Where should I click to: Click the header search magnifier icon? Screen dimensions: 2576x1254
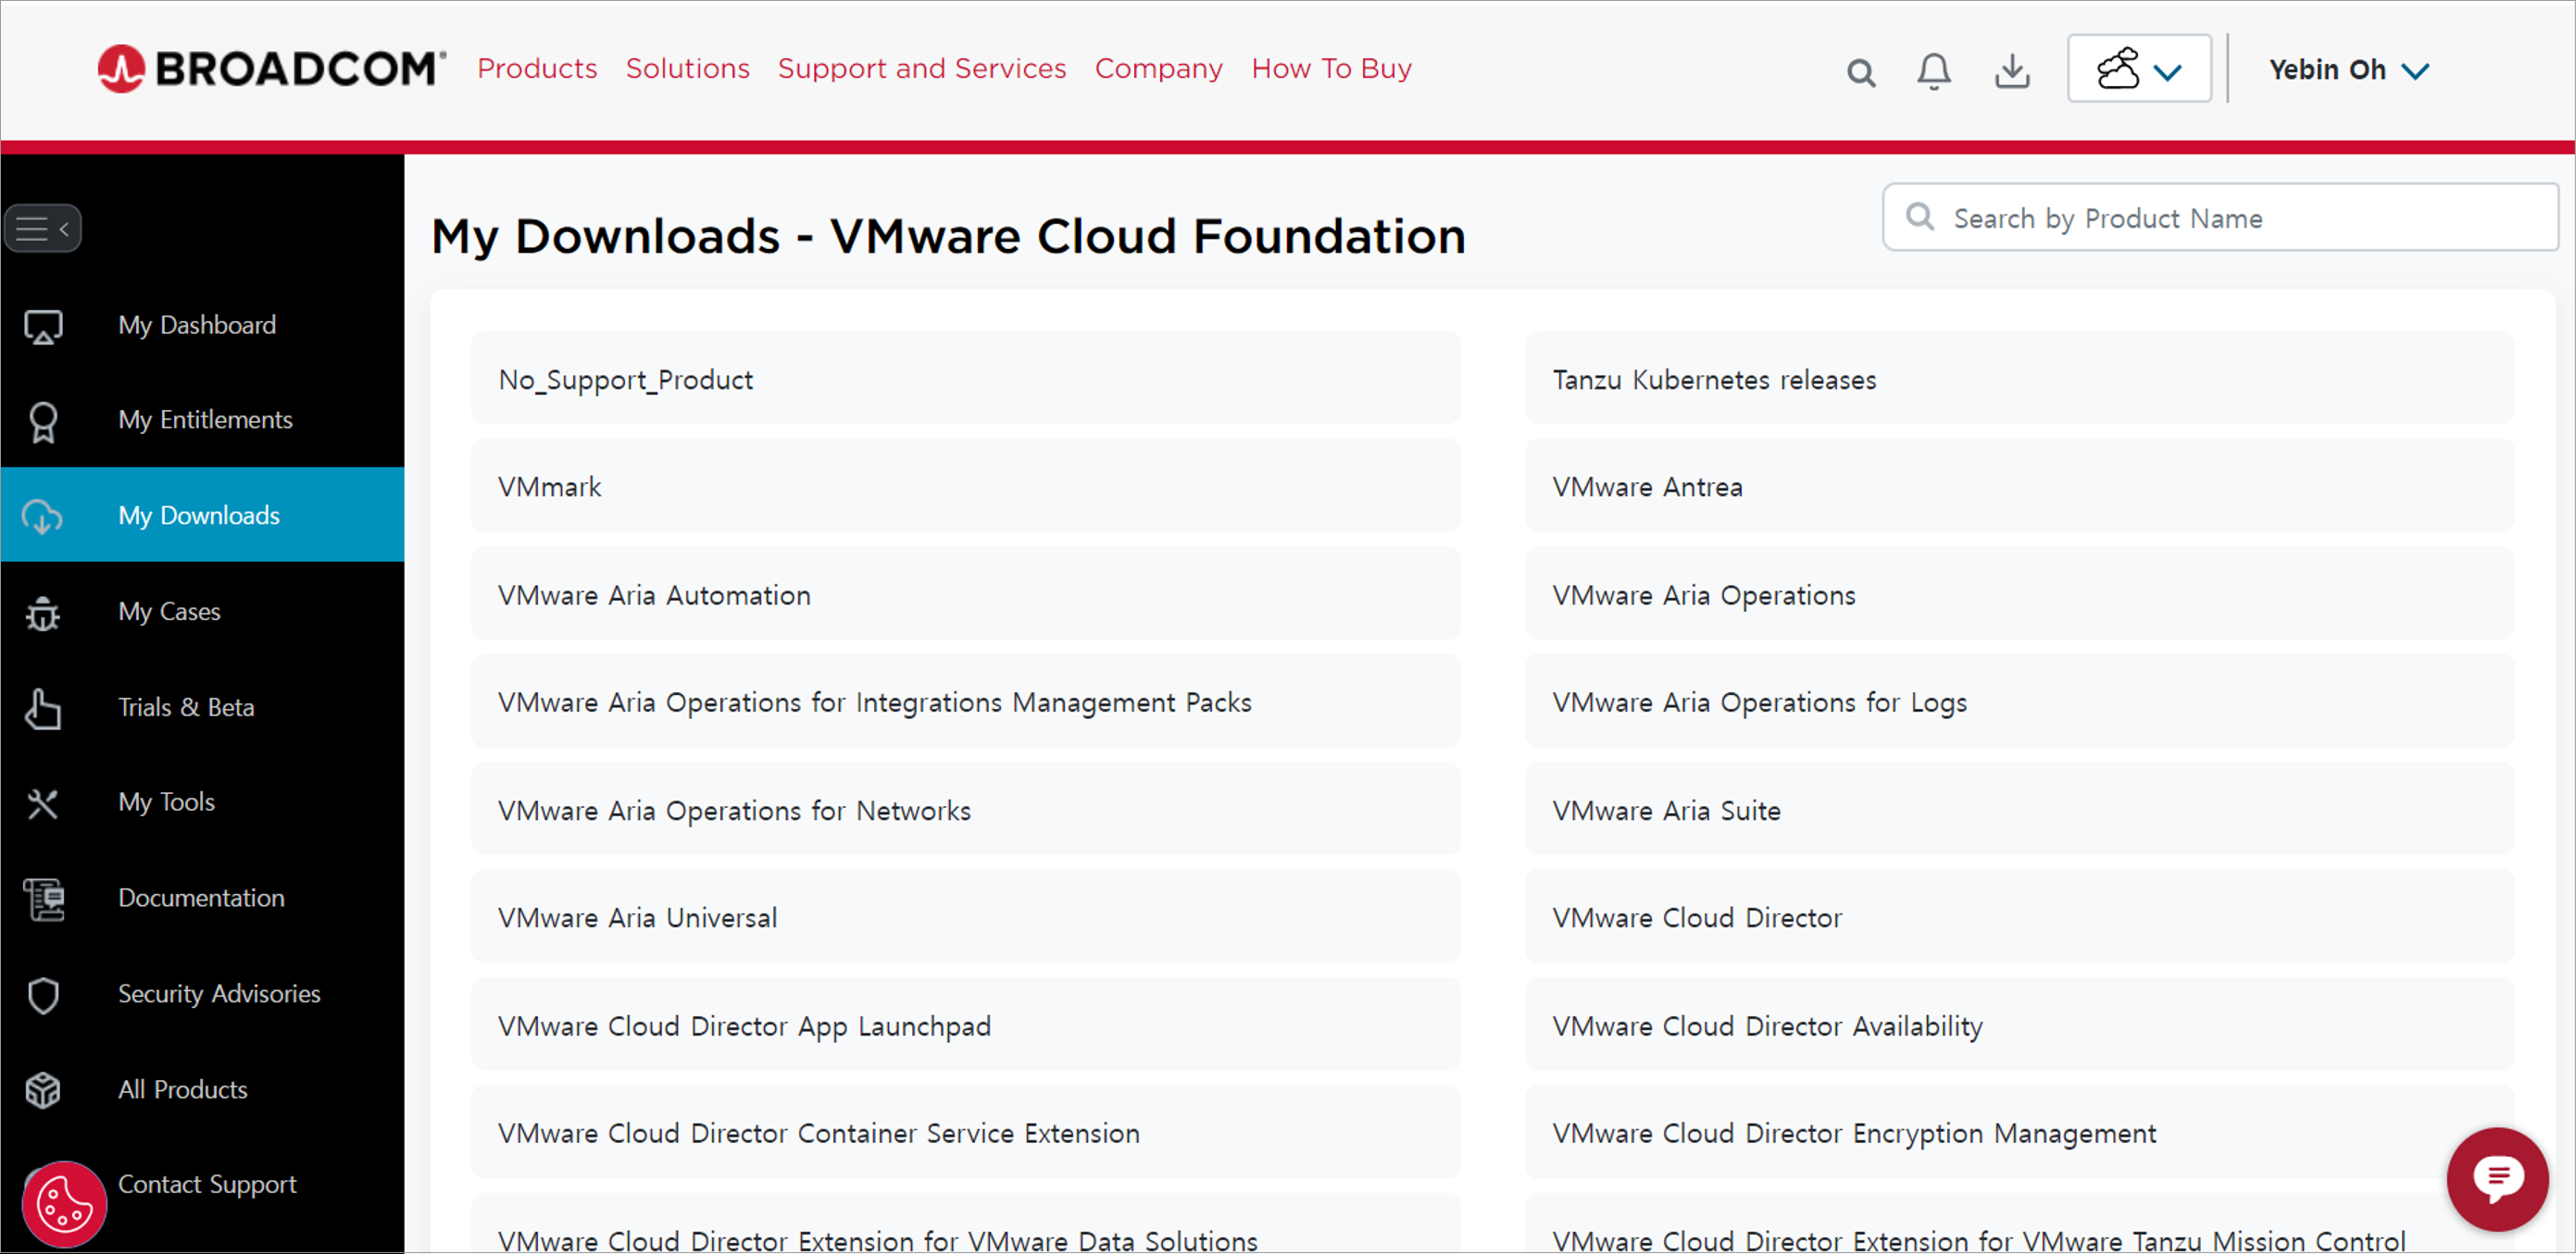pos(1860,72)
